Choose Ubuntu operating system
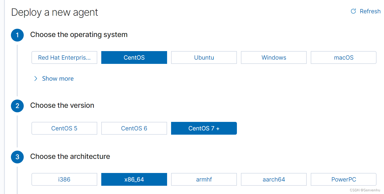 coord(204,57)
